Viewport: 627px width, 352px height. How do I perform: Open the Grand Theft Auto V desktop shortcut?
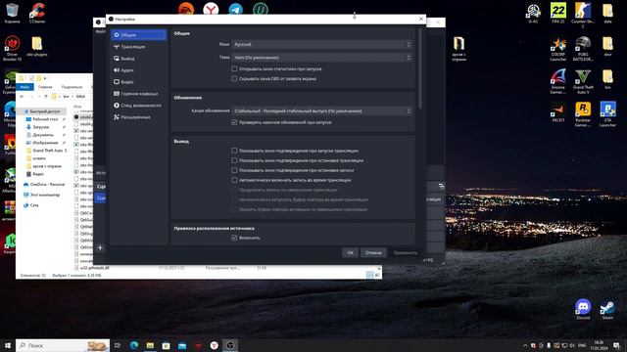[583, 81]
